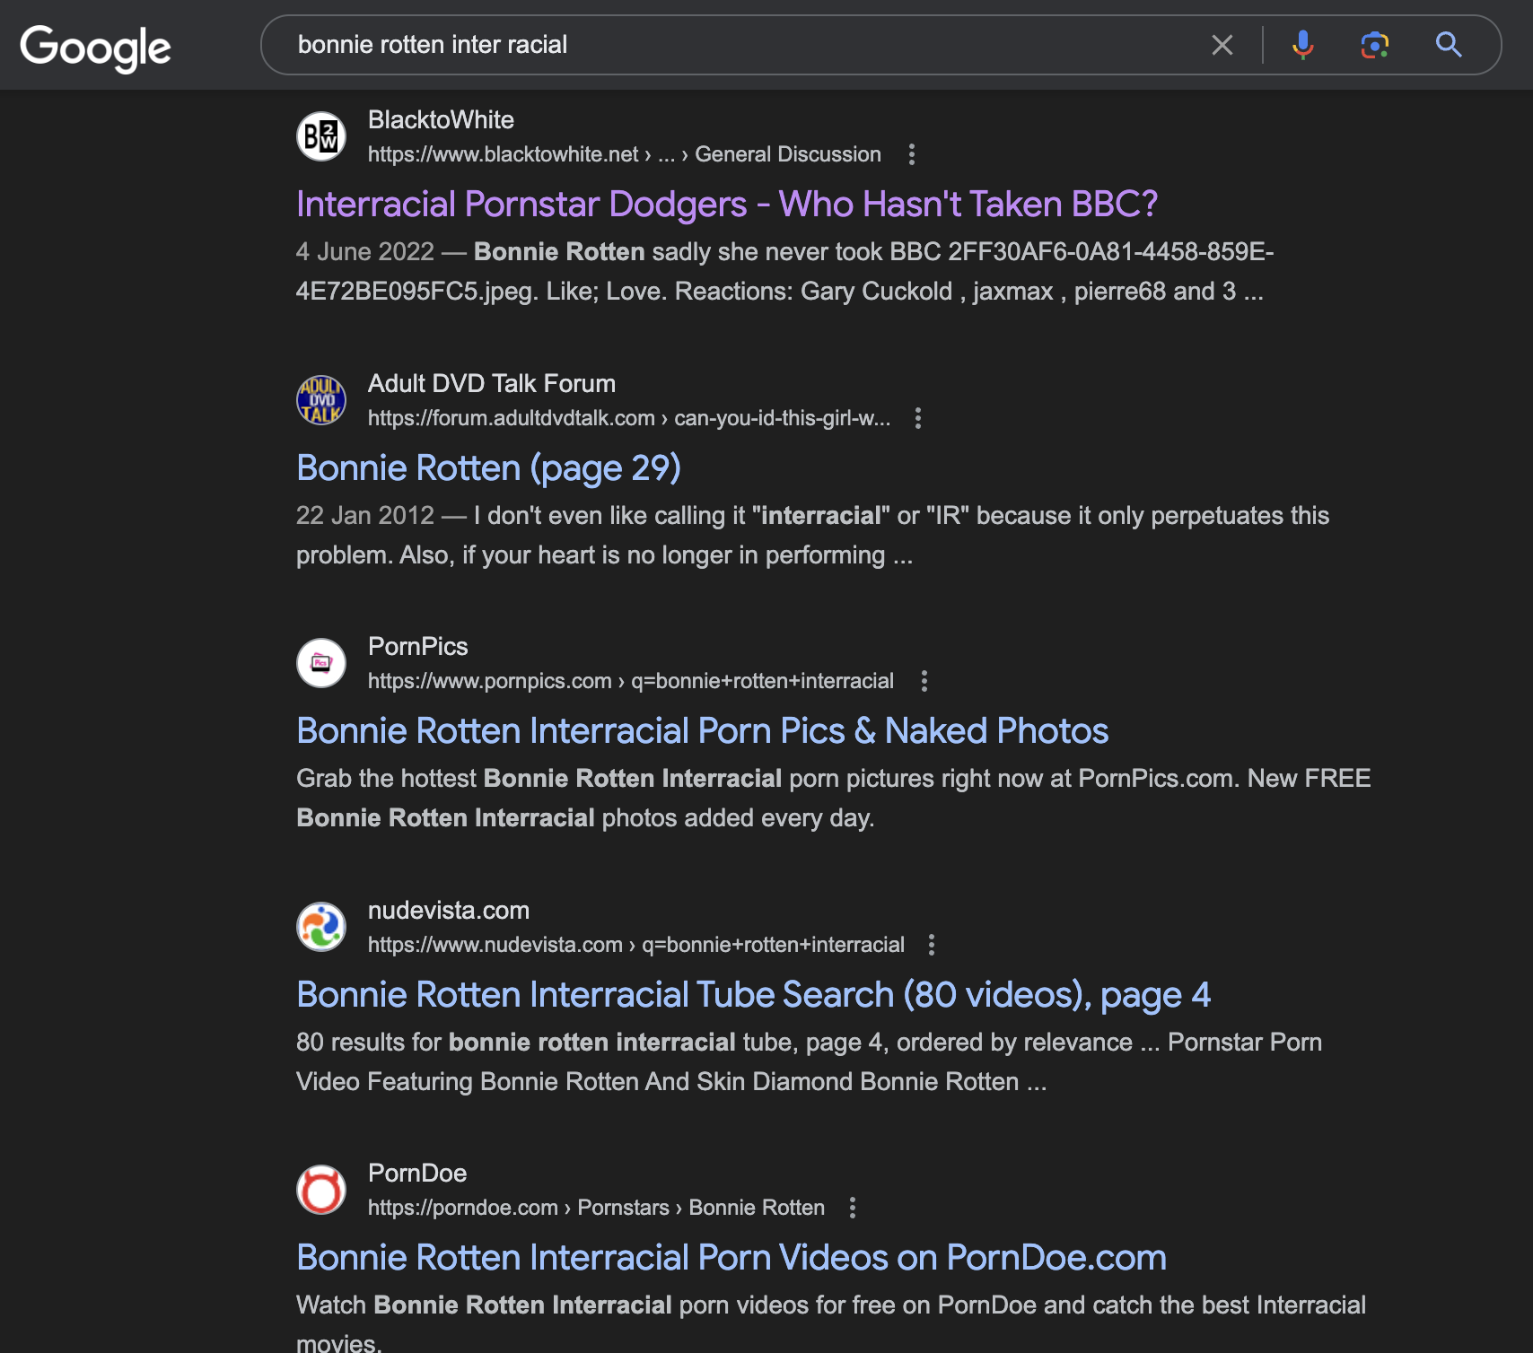This screenshot has height=1353, width=1533.
Task: Open the 'Interracial Pornstar Dodgers' result title
Action: pos(727,205)
